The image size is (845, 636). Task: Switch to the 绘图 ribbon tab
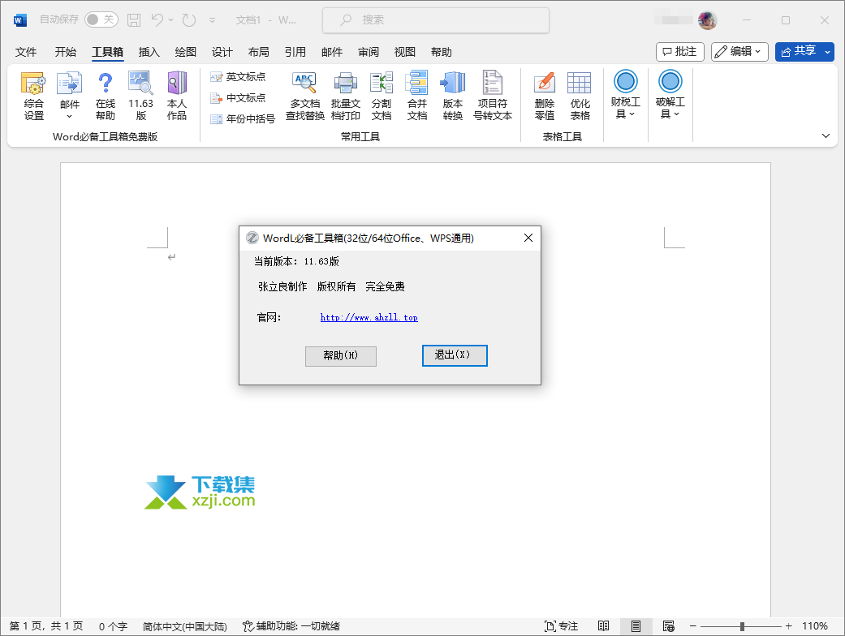coord(185,52)
